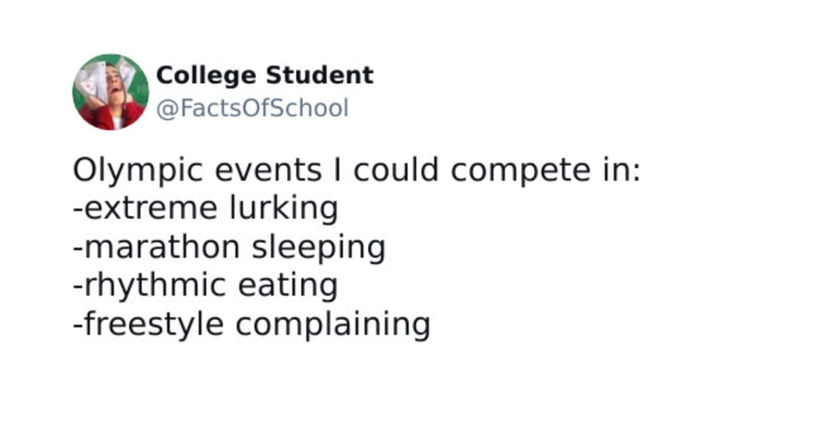Click the word 'sleeping' in the list
Image resolution: width=813 pixels, height=425 pixels.
pyautogui.click(x=318, y=248)
